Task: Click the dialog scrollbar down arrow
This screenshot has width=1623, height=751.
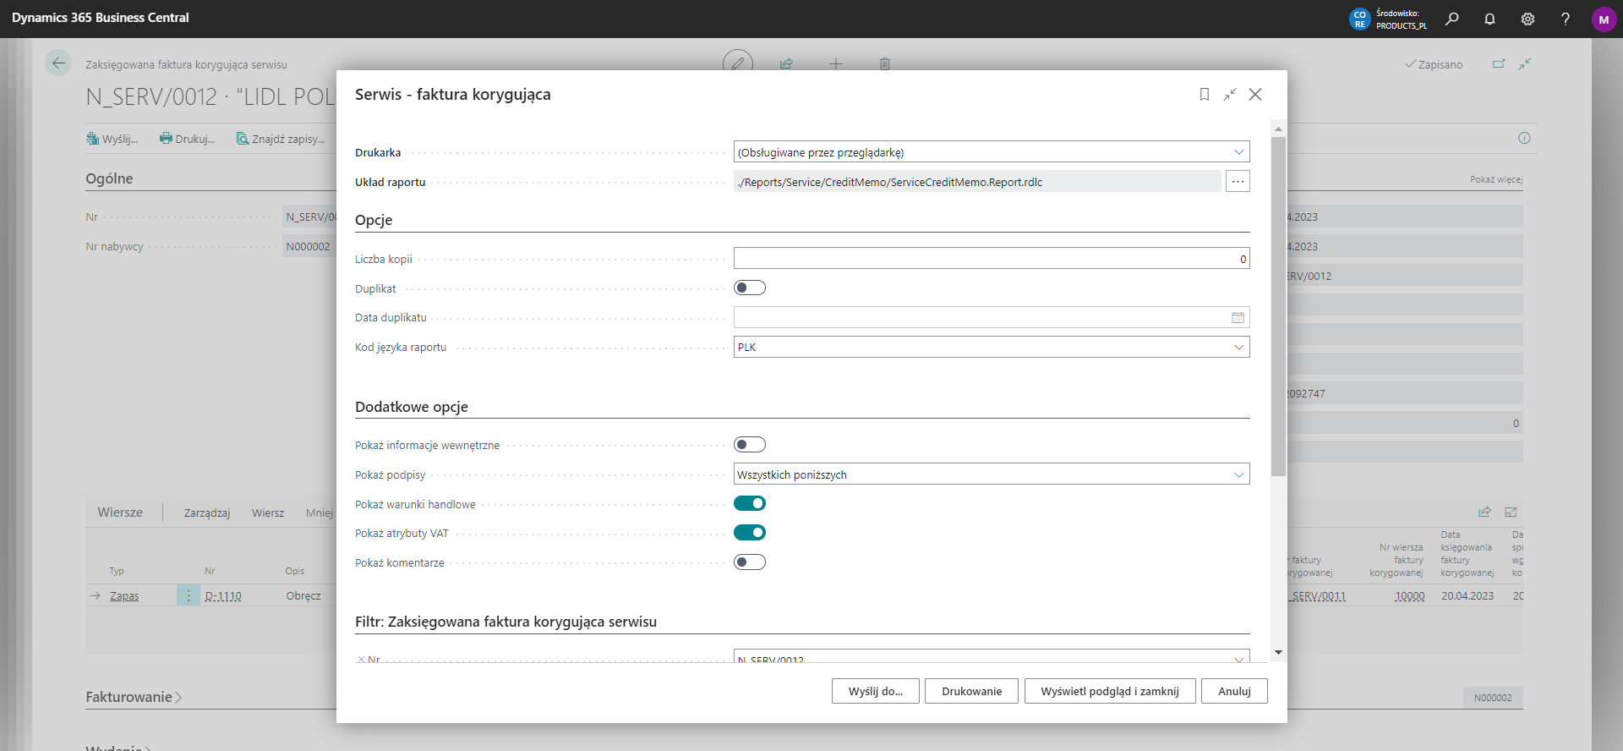Action: (1278, 653)
